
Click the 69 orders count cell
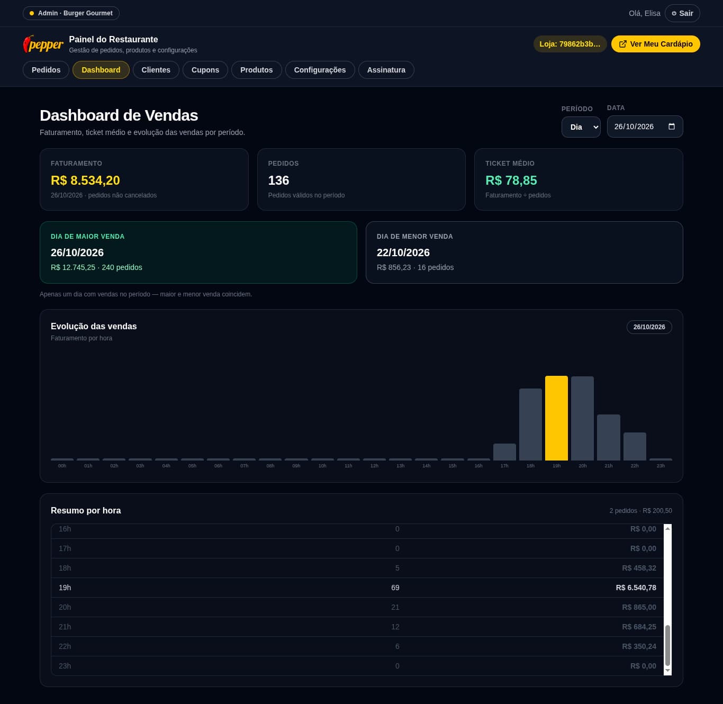click(x=395, y=588)
